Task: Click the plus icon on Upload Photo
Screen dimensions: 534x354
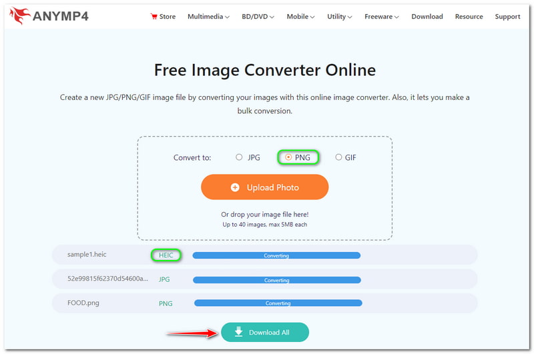Action: 235,187
